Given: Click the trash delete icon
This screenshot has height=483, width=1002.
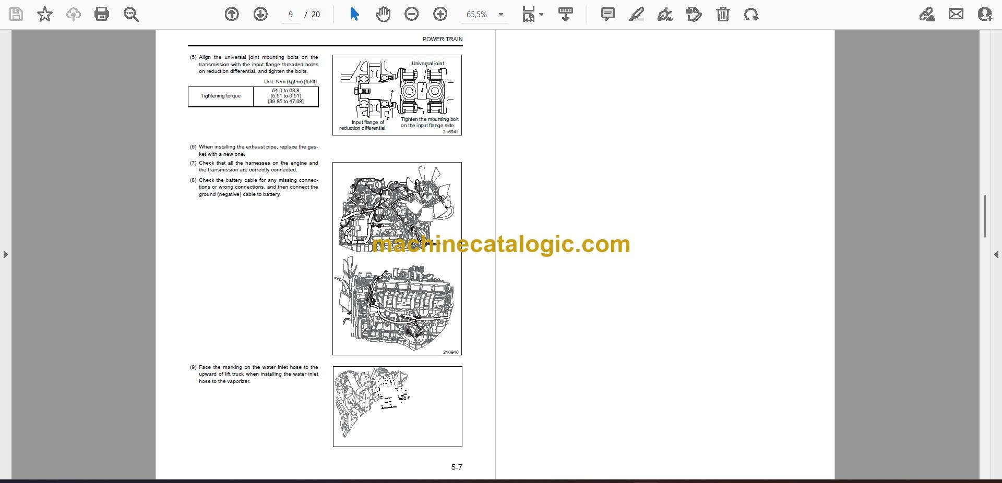Looking at the screenshot, I should pos(723,14).
